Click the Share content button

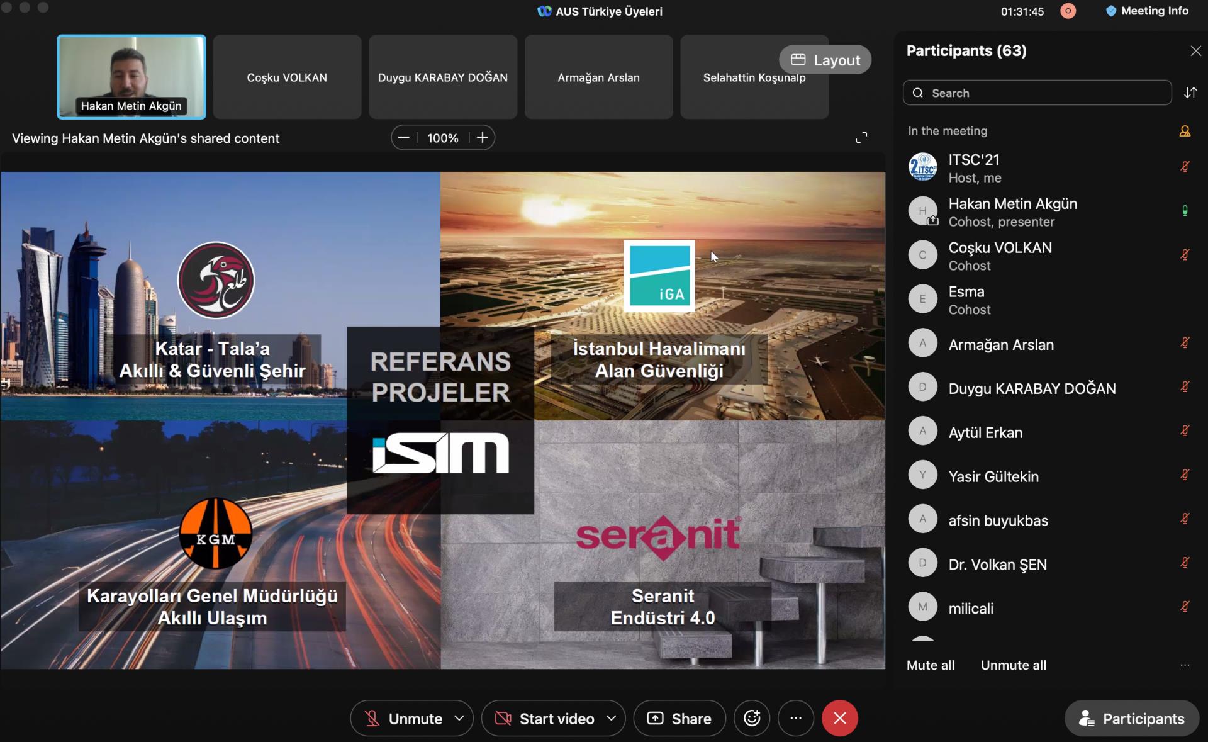click(x=679, y=718)
